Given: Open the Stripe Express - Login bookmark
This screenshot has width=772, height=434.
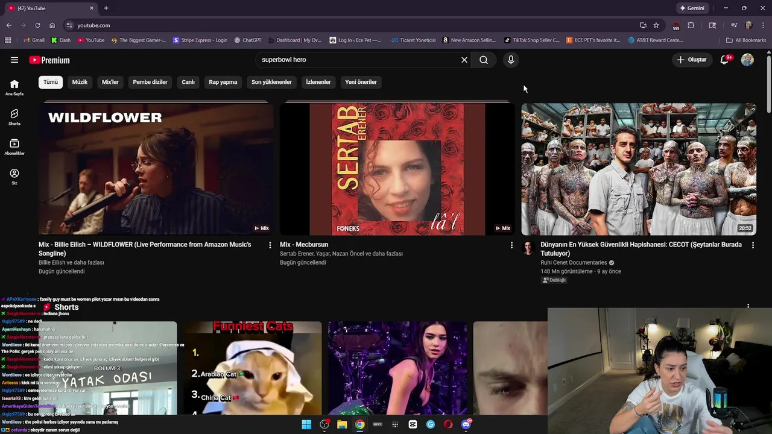Looking at the screenshot, I should pyautogui.click(x=200, y=40).
